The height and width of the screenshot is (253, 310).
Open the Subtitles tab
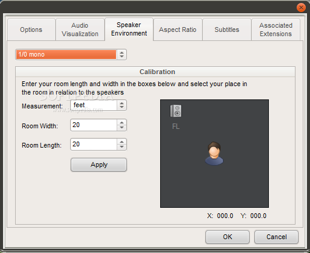coord(227,30)
